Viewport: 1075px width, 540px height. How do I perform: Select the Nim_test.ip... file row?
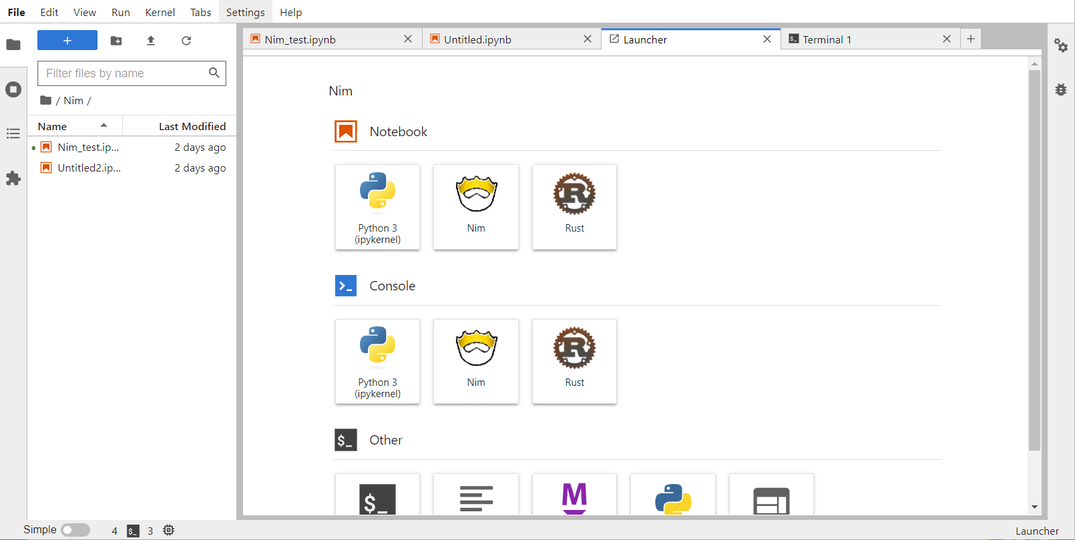132,147
